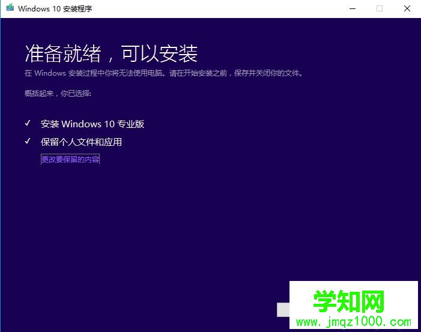Viewport: 421px width, 332px height.
Task: Click the disabled maximize button in title bar
Action: tap(380, 8)
